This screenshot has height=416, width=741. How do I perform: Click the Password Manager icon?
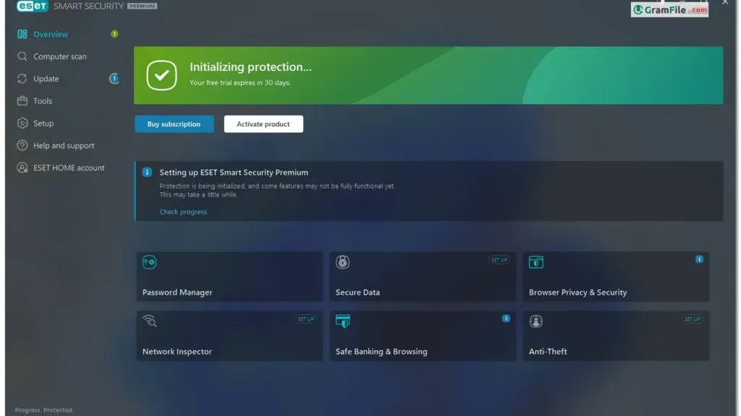149,261
